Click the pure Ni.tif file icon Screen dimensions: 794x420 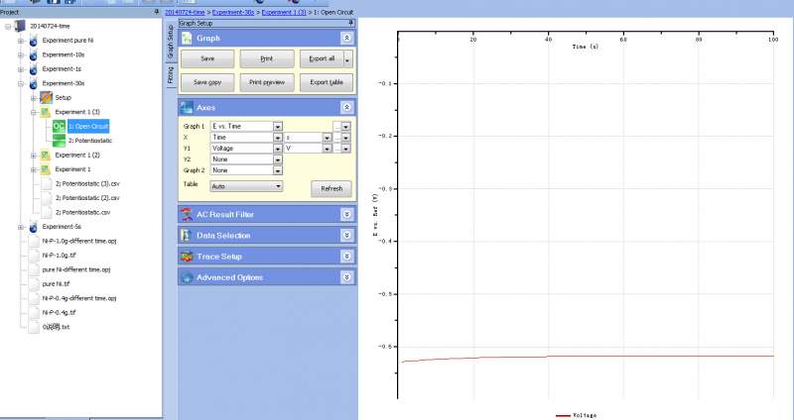coord(34,284)
